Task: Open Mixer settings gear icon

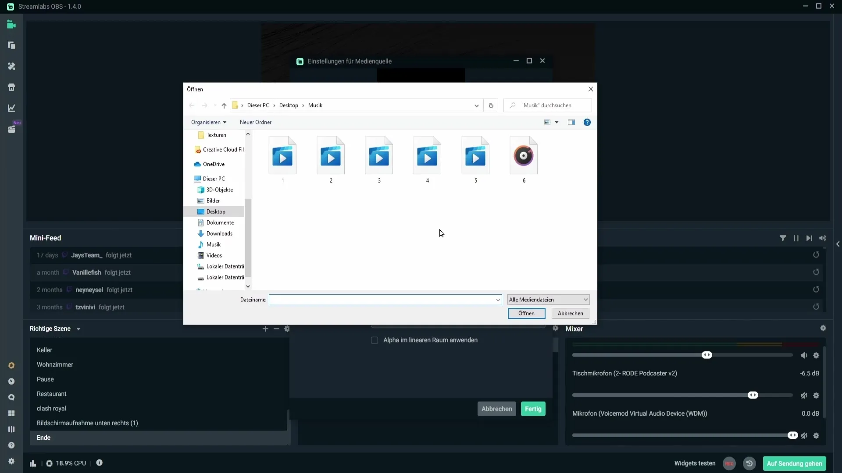Action: 823,328
